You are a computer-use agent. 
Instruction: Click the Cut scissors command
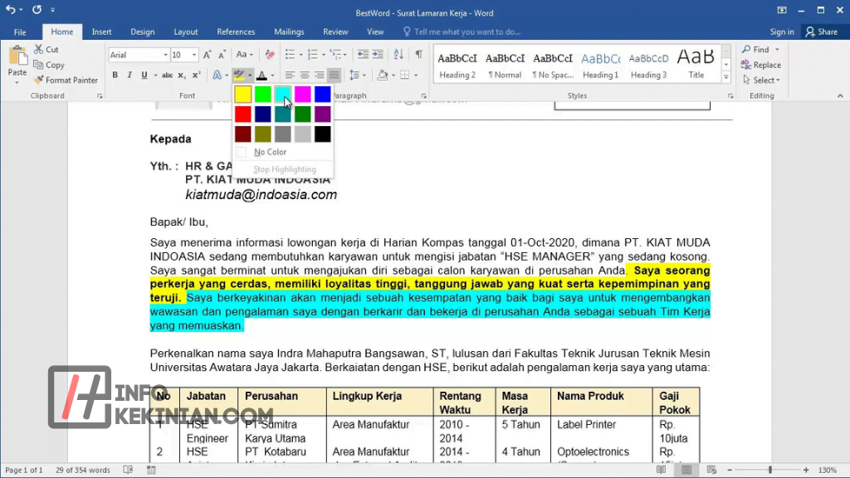[x=46, y=49]
